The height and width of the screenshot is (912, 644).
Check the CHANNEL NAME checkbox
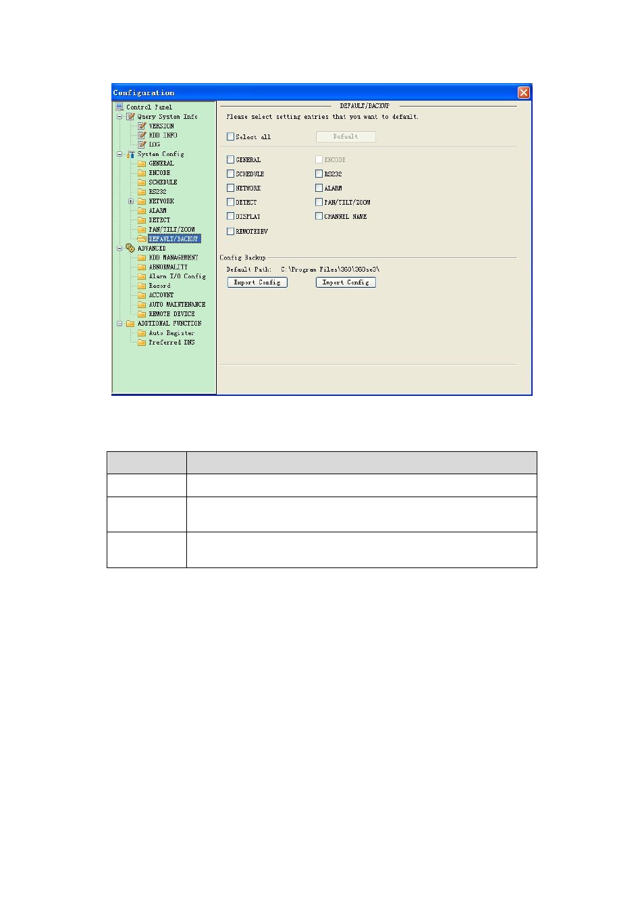[x=319, y=216]
